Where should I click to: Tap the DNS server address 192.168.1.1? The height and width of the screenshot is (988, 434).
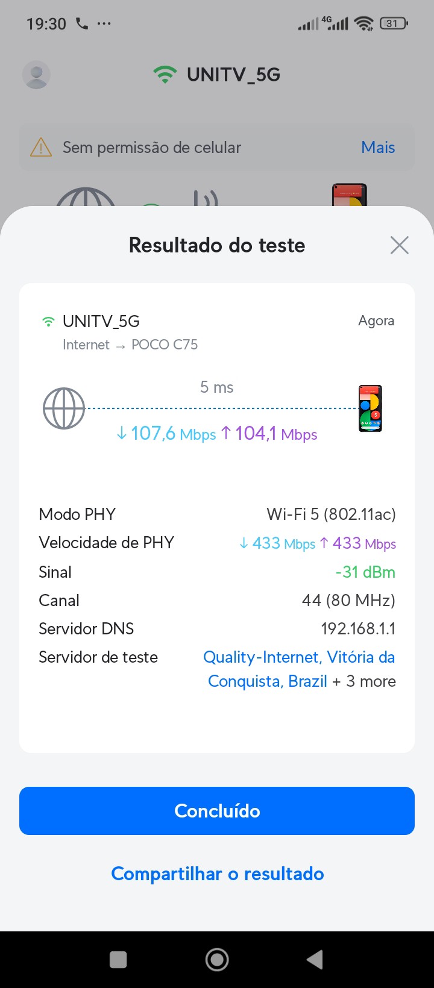pos(358,628)
